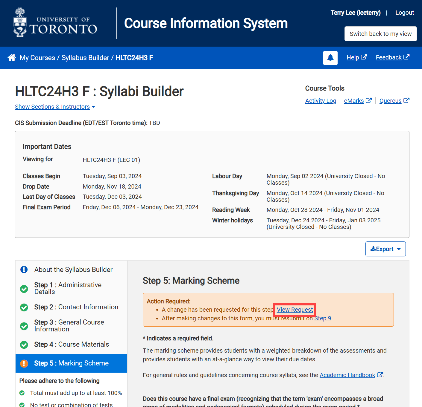Click the external link icon beside Feedback
The width and height of the screenshot is (422, 407).
point(406,57)
